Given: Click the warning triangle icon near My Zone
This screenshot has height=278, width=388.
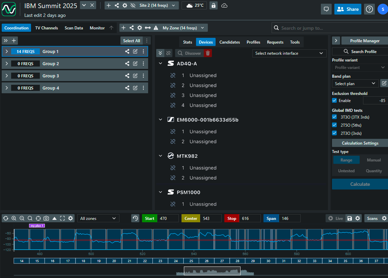Looking at the screenshot, I should click(x=156, y=28).
